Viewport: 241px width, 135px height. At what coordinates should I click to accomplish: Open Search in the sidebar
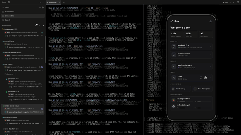click(7, 20)
